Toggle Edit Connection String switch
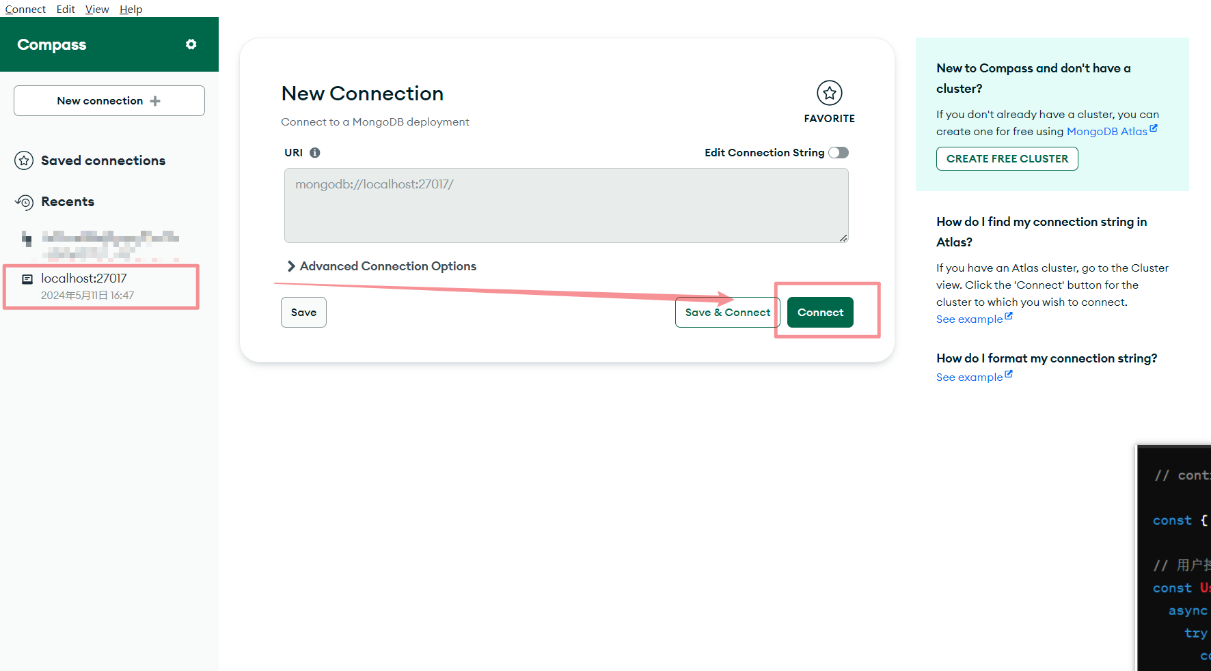The image size is (1211, 671). point(839,153)
